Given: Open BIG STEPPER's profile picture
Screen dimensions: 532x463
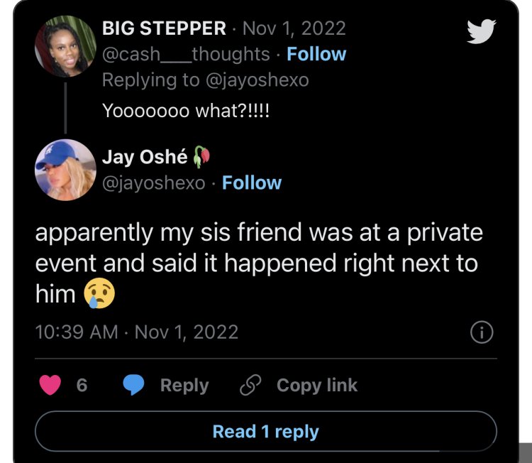Looking at the screenshot, I should click(65, 46).
